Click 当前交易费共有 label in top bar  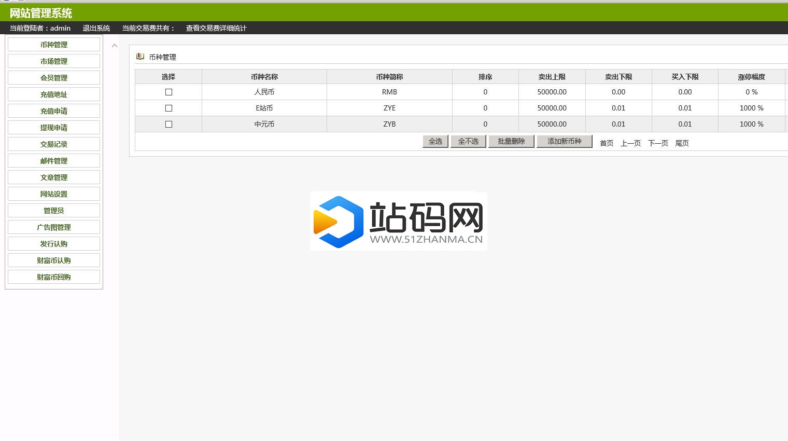pyautogui.click(x=148, y=28)
